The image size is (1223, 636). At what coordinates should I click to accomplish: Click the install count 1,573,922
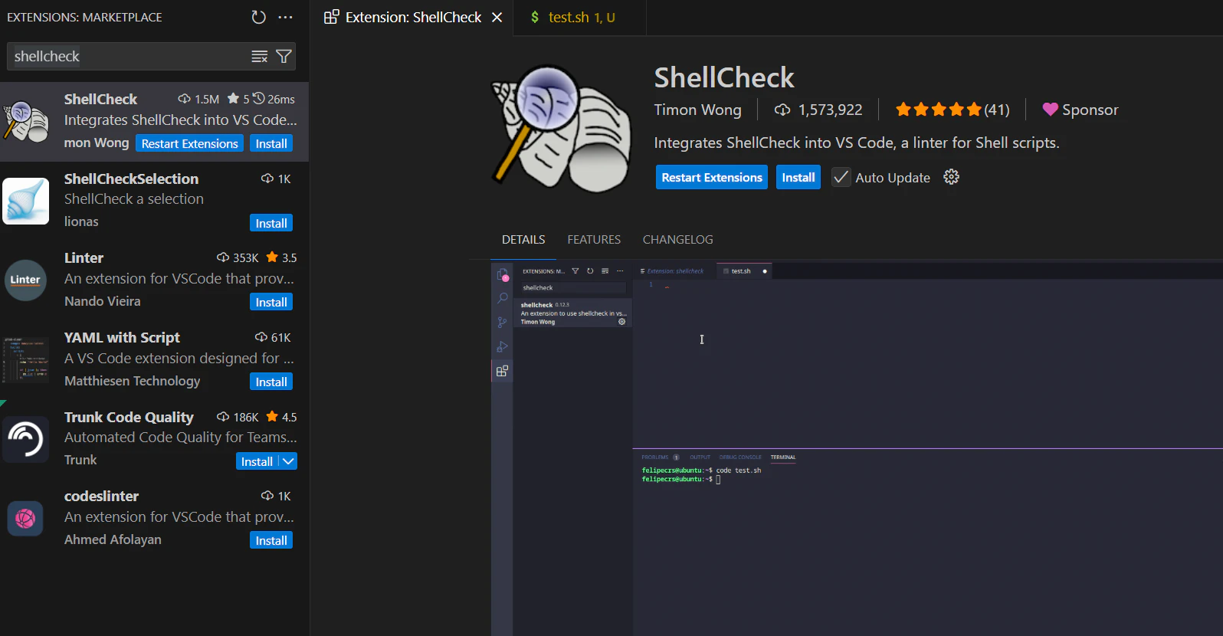pos(818,110)
